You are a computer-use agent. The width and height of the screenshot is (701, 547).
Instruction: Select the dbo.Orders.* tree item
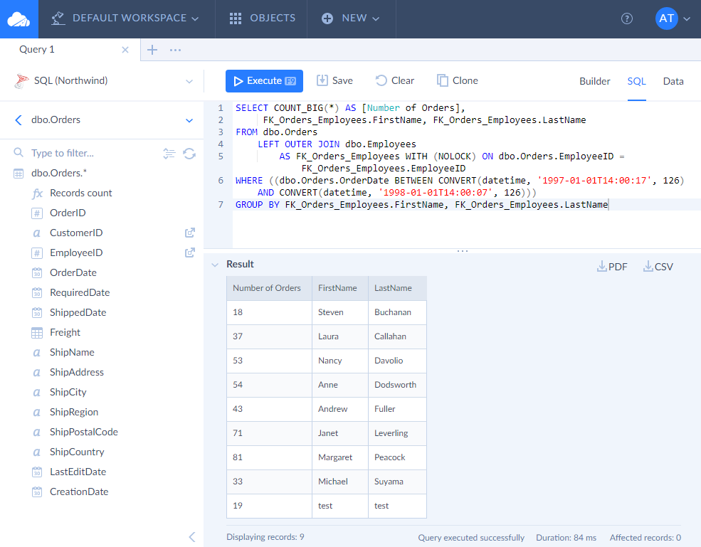click(59, 174)
